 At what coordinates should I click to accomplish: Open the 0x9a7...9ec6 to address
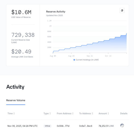click(x=86, y=126)
